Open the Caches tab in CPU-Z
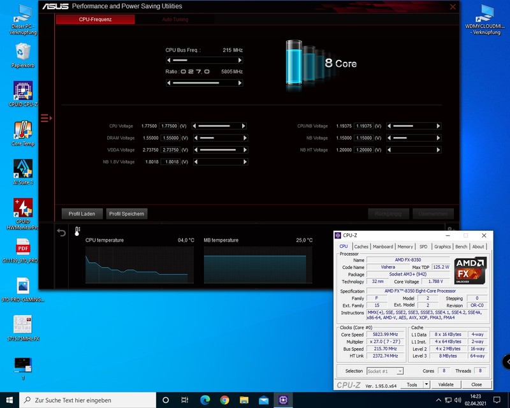Screen dimensions: 510x408 tap(361, 247)
